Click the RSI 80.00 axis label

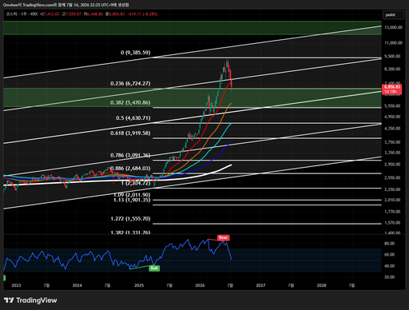point(389,244)
